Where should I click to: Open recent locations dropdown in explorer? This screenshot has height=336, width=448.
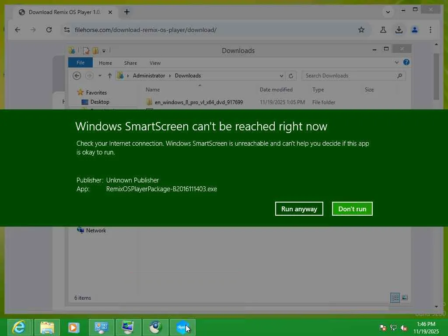pos(100,76)
